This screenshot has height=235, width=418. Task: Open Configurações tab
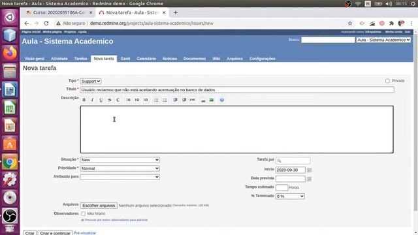click(x=262, y=59)
